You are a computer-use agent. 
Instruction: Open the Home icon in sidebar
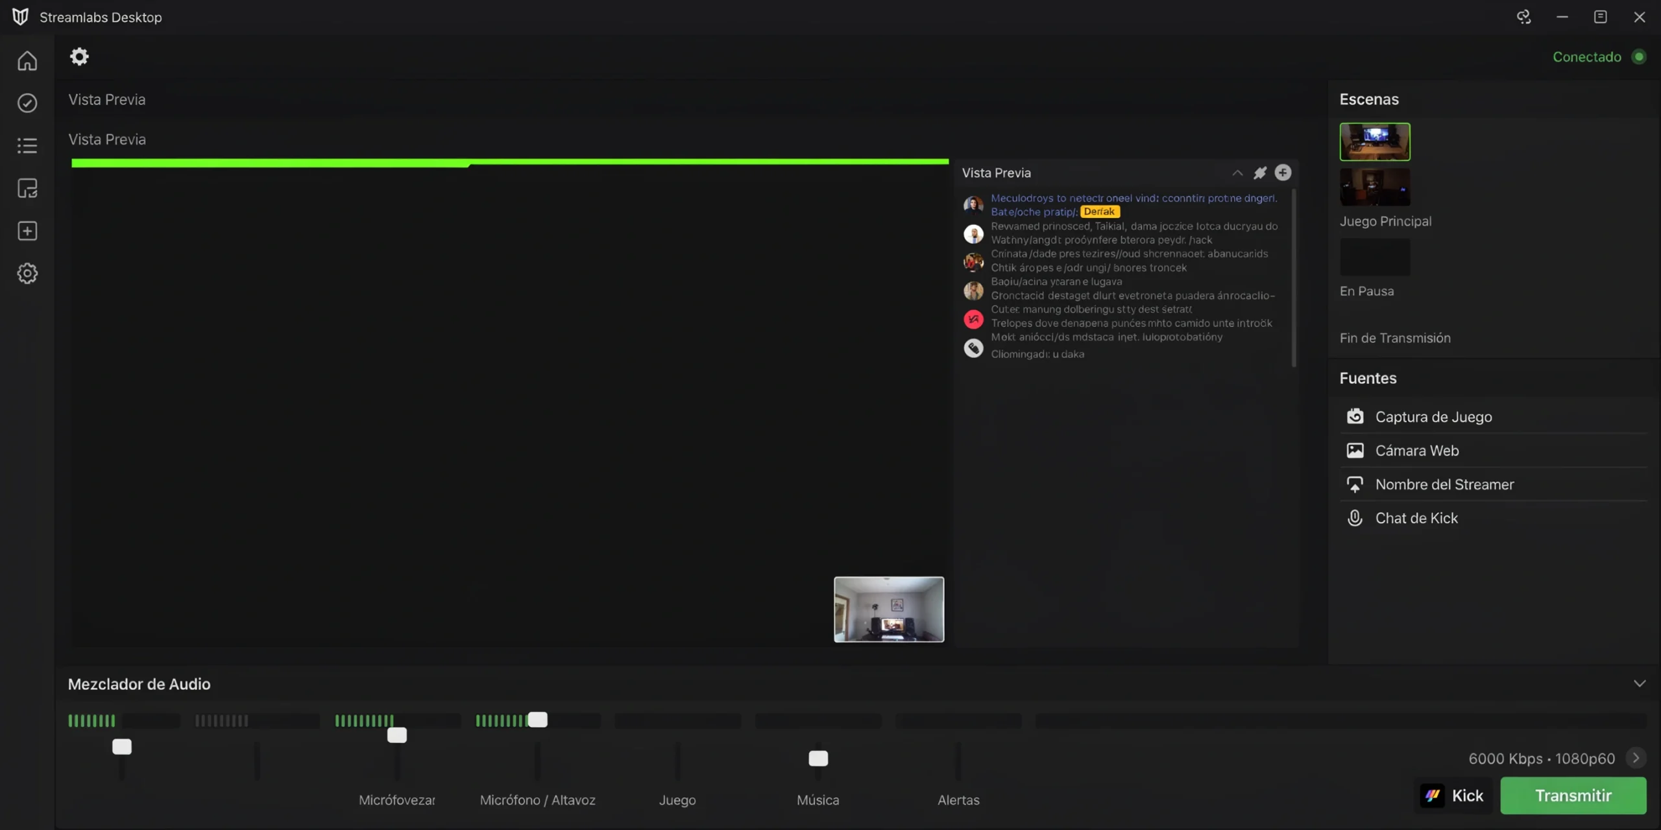27,60
